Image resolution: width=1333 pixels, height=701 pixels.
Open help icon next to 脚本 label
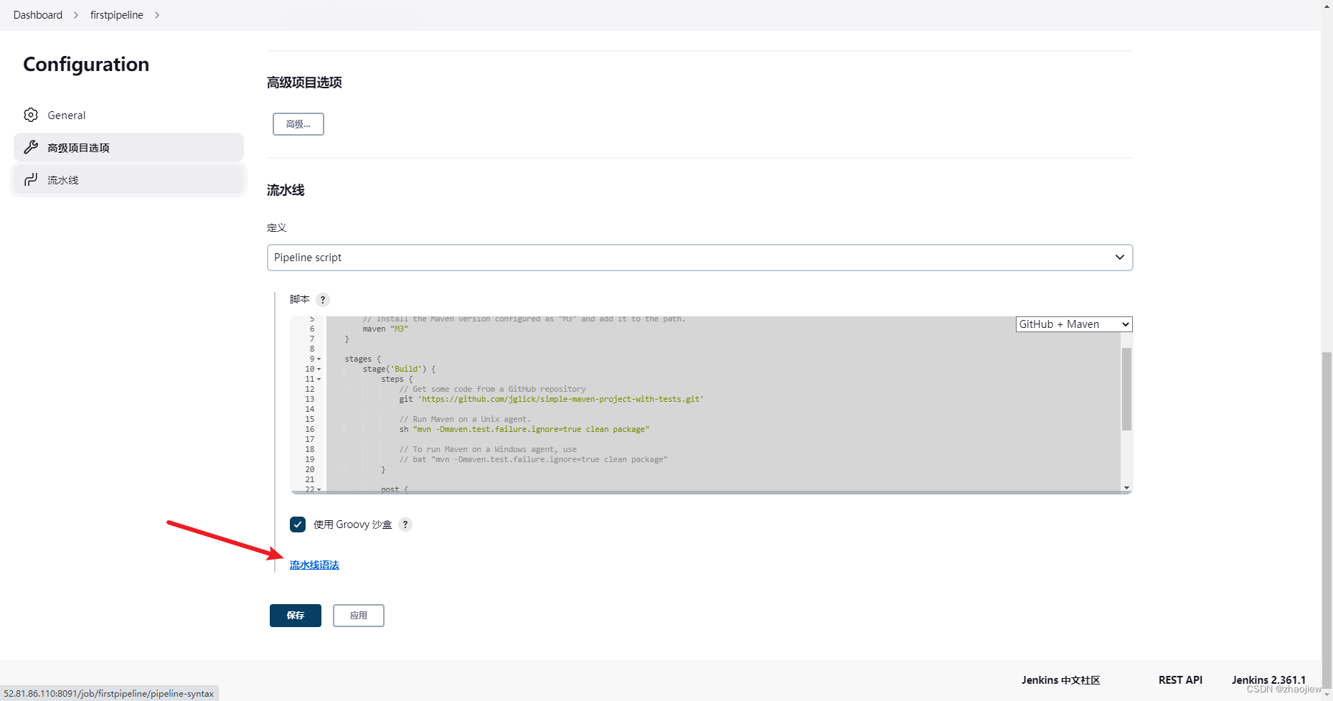coord(323,300)
